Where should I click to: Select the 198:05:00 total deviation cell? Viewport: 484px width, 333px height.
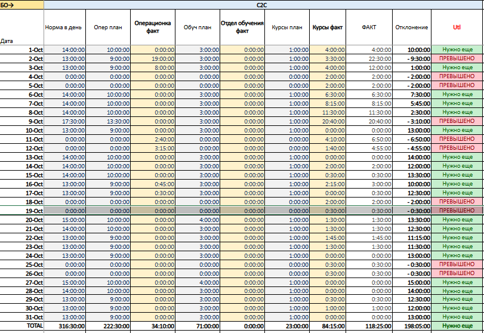[x=412, y=326]
